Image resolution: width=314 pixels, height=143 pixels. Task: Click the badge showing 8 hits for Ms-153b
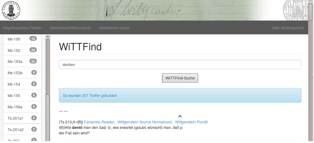[x=34, y=72]
